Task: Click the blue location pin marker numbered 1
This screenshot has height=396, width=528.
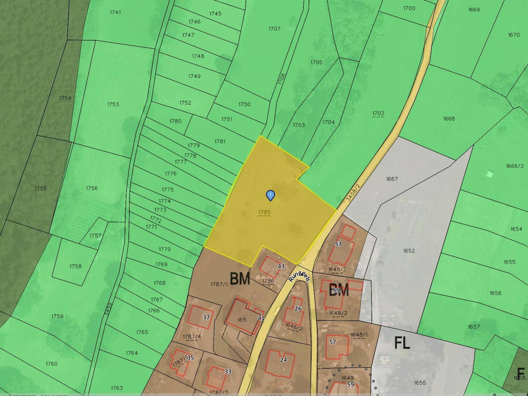Action: pyautogui.click(x=271, y=195)
